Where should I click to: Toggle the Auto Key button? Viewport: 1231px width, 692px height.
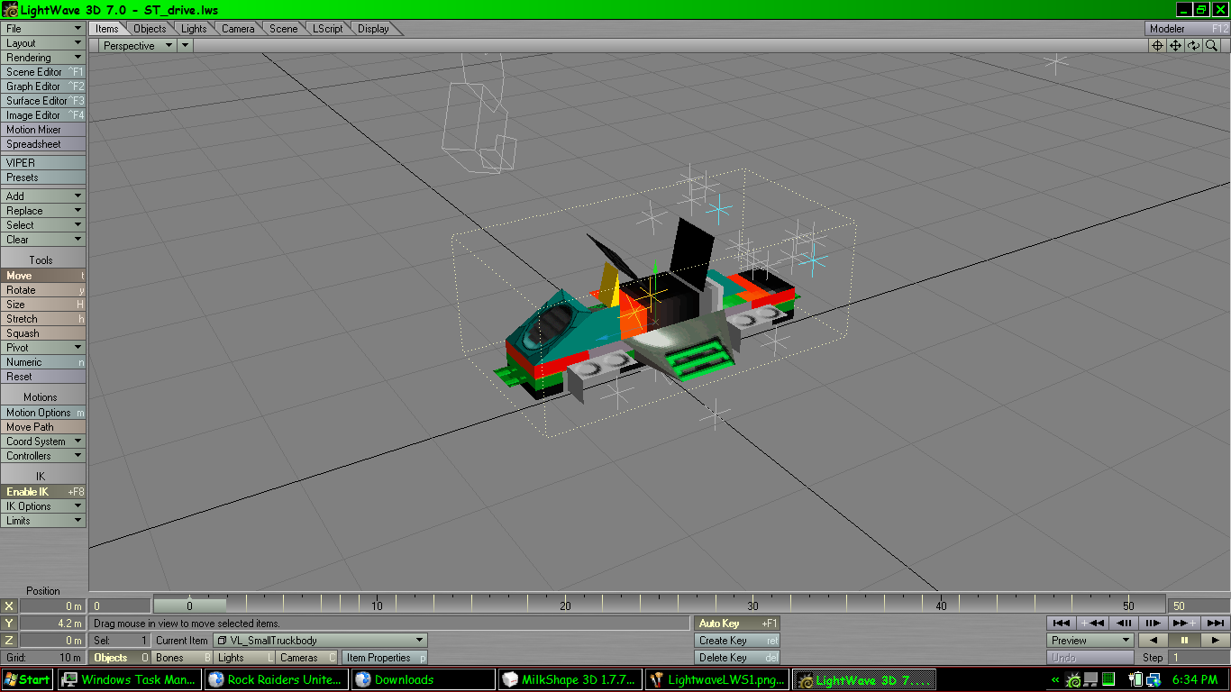737,624
